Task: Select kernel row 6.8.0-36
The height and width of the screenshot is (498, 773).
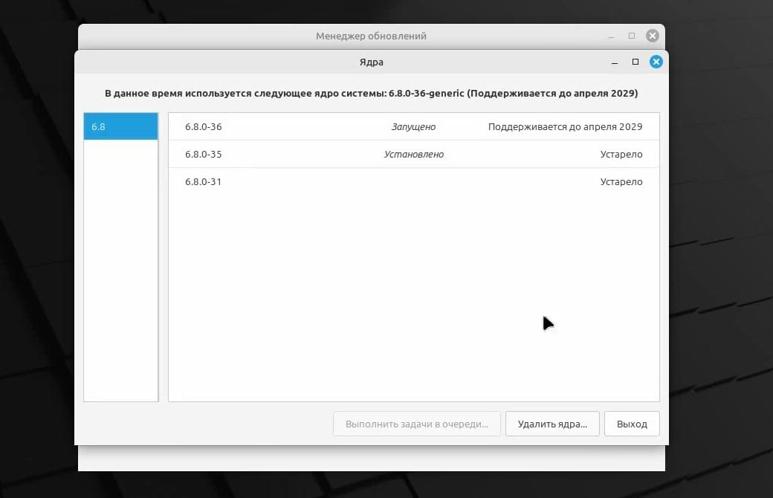Action: click(413, 126)
